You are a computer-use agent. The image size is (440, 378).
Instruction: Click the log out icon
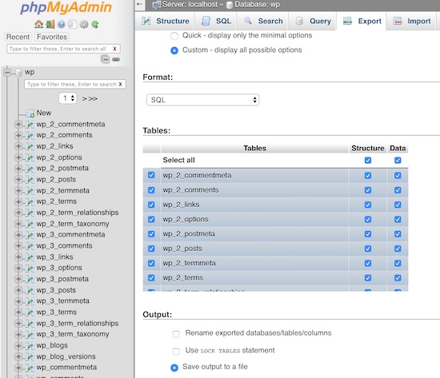tap(50, 25)
